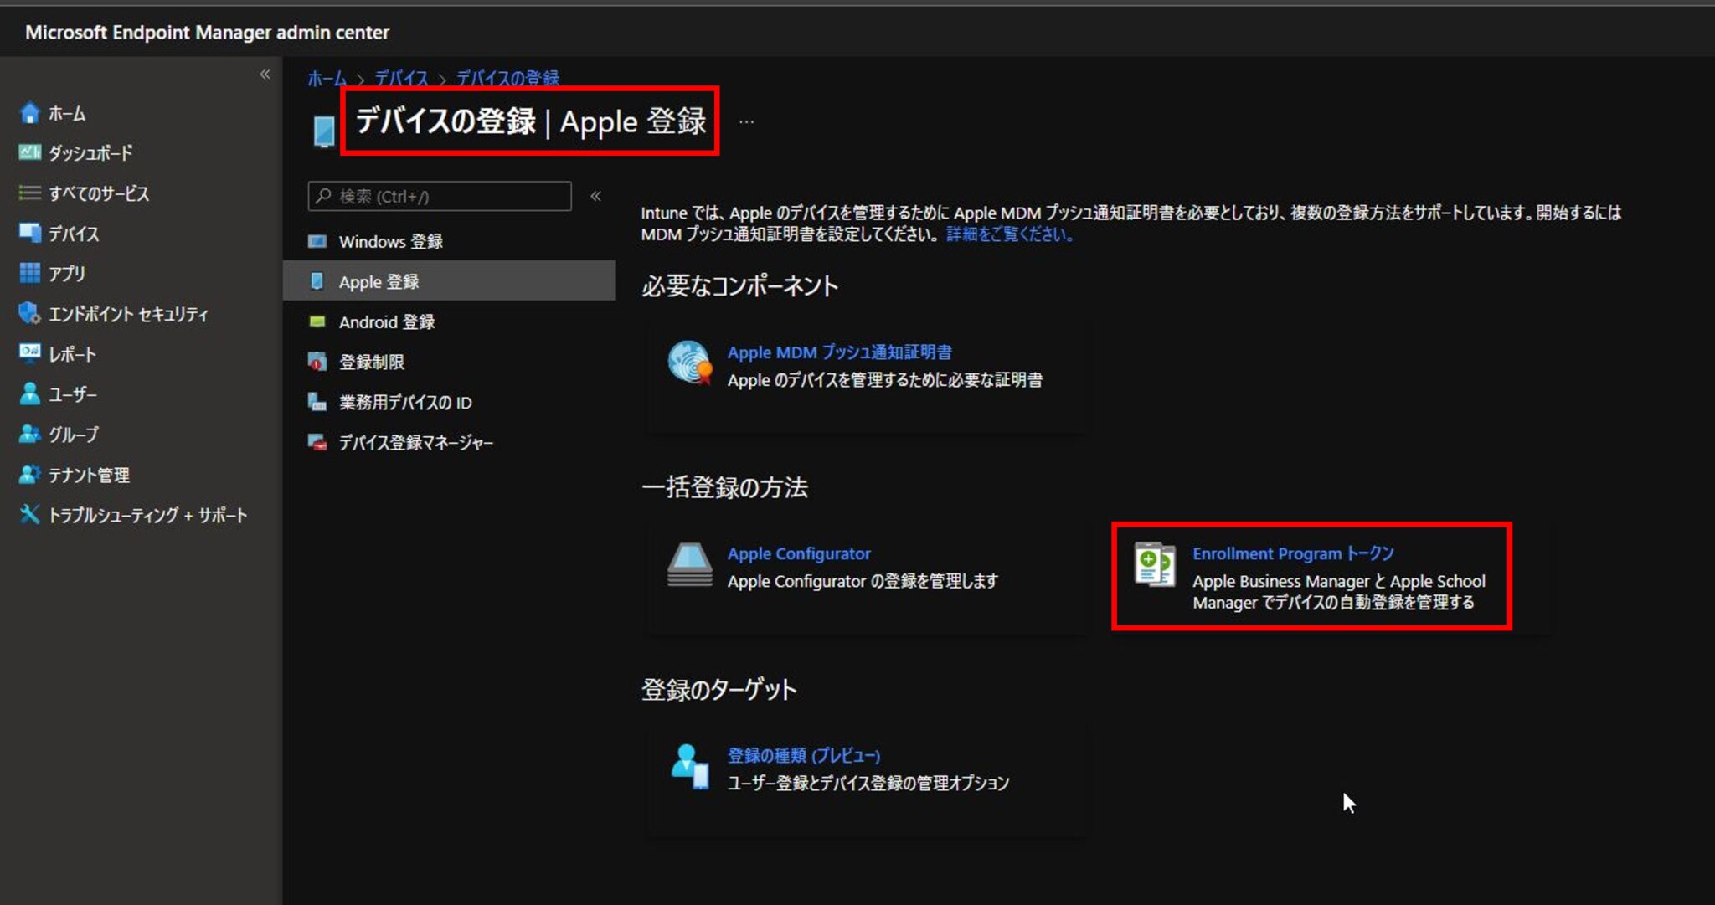The width and height of the screenshot is (1715, 905).
Task: Click the レポート icon in sidebar
Action: [x=30, y=352]
